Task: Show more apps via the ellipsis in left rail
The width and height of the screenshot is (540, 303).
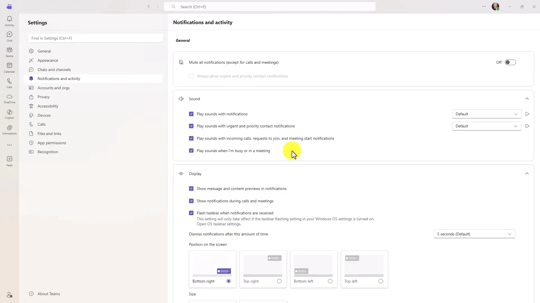Action: (x=9, y=145)
